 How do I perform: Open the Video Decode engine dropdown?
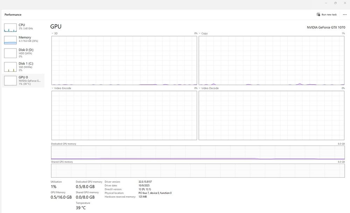pyautogui.click(x=199, y=88)
